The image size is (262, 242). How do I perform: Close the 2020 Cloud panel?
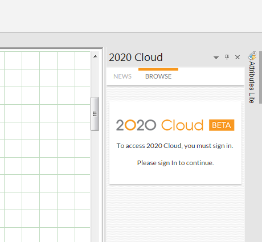point(238,57)
